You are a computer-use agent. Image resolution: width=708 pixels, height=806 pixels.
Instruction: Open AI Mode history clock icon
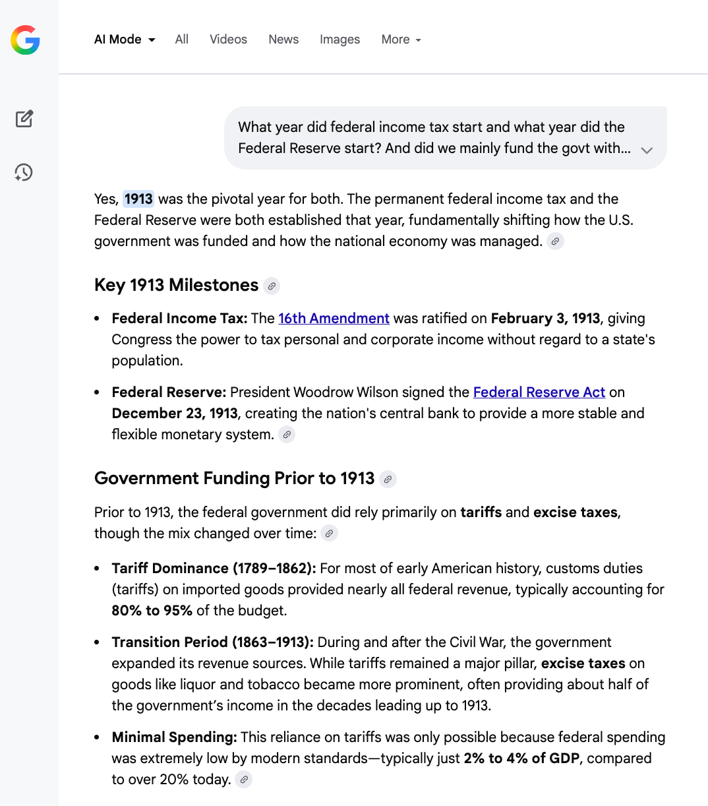(x=24, y=173)
